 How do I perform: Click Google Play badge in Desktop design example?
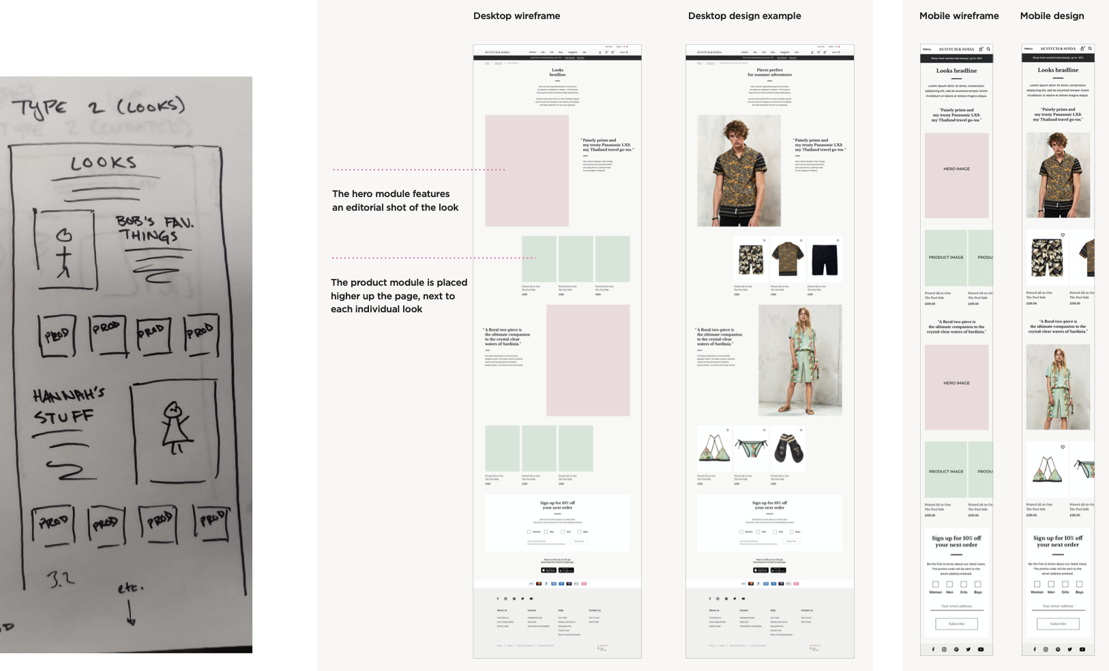778,570
